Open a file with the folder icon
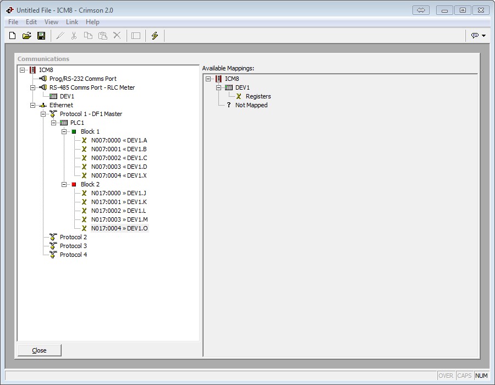 (x=27, y=36)
